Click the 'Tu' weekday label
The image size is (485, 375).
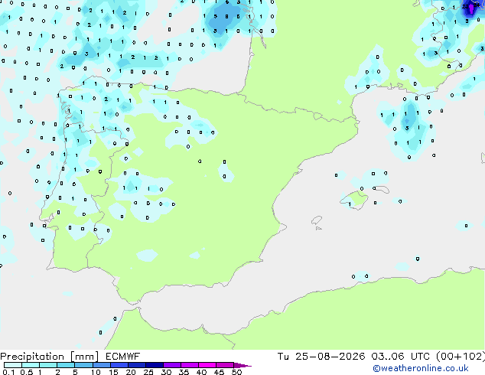[283, 357]
